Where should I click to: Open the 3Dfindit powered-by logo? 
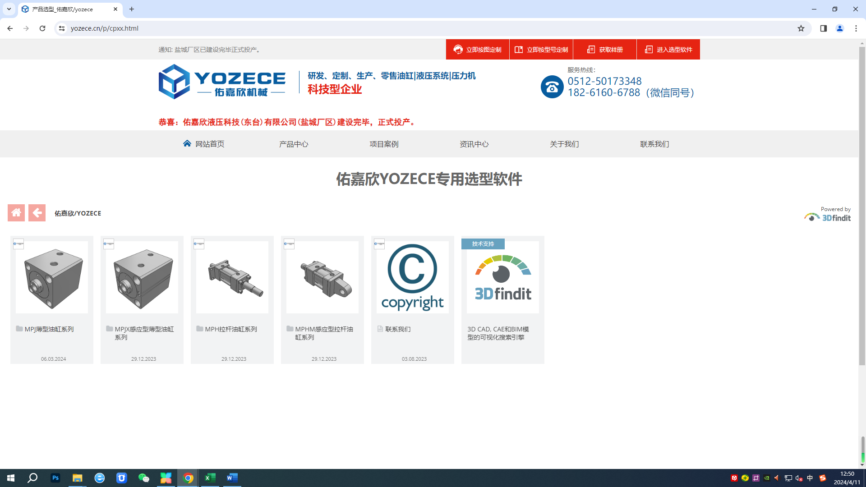(x=827, y=214)
